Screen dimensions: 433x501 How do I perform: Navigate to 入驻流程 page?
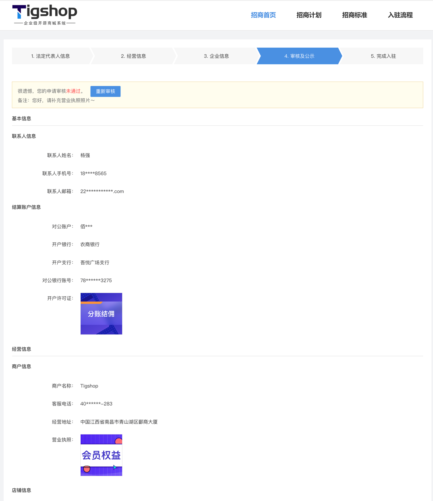click(x=400, y=15)
